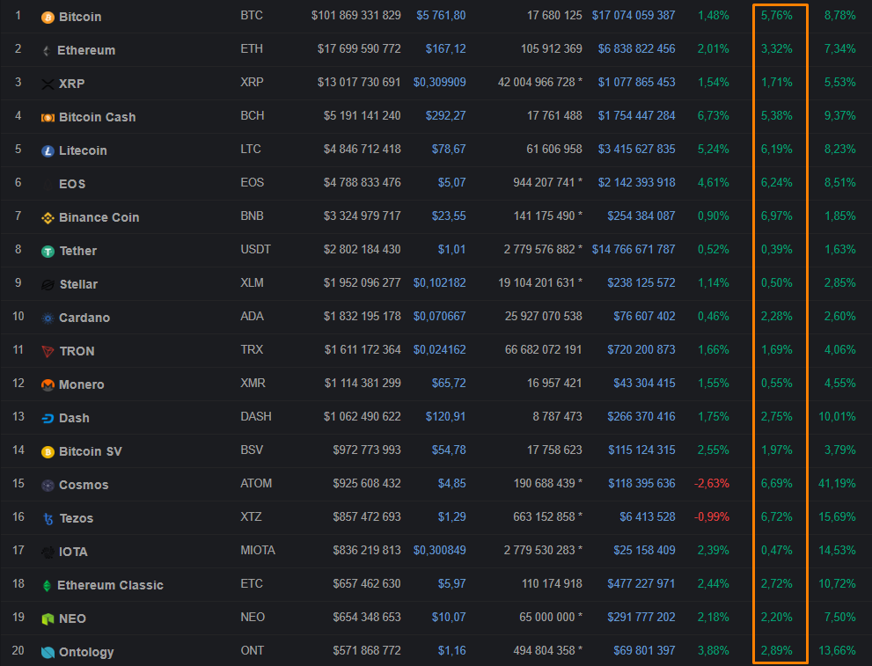Click XRP's price $0,309909
The height and width of the screenshot is (666, 872).
439,83
